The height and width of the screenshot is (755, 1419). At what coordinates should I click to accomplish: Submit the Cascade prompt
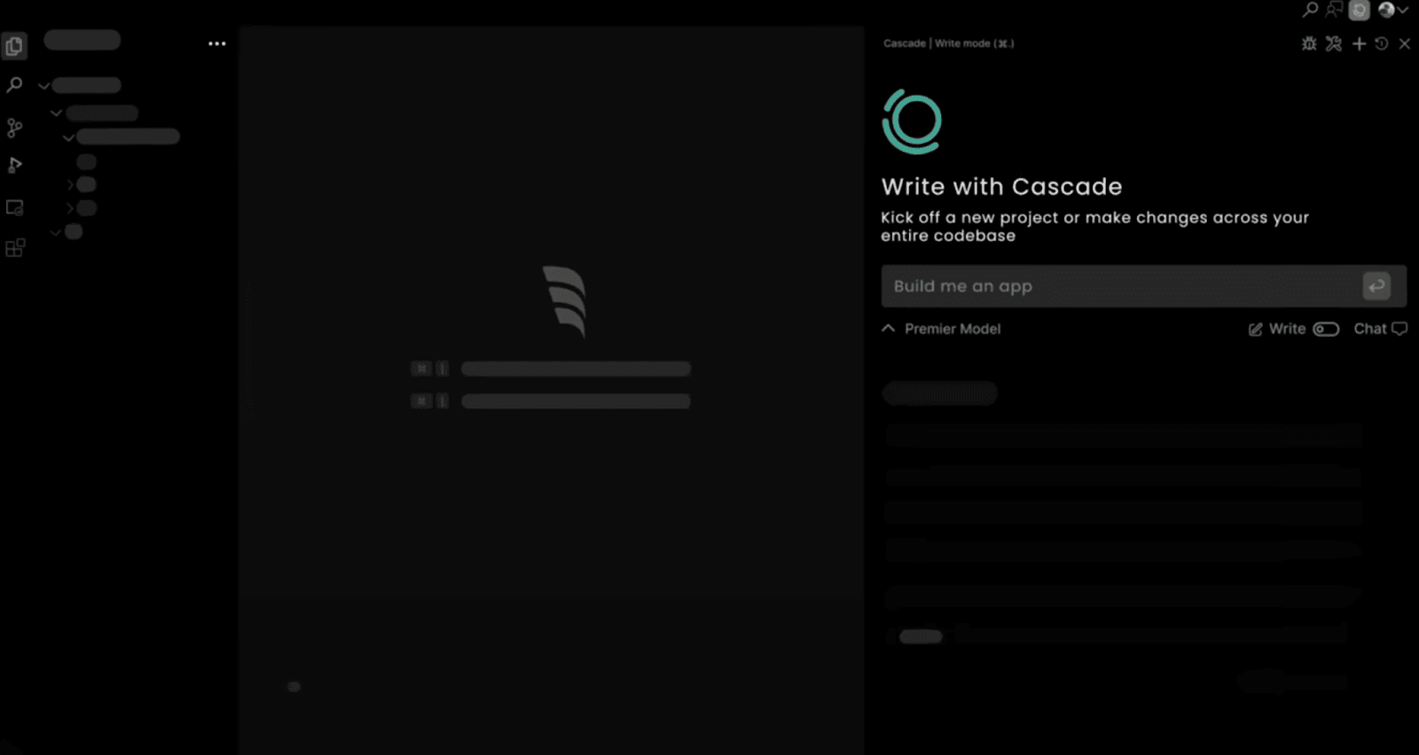(x=1376, y=286)
